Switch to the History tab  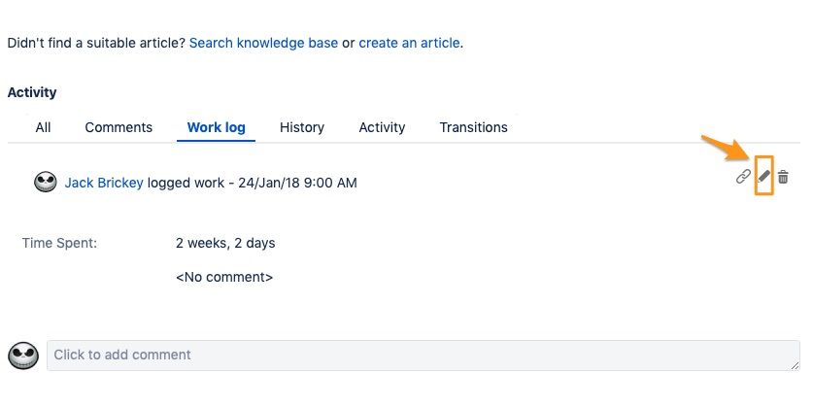302,127
